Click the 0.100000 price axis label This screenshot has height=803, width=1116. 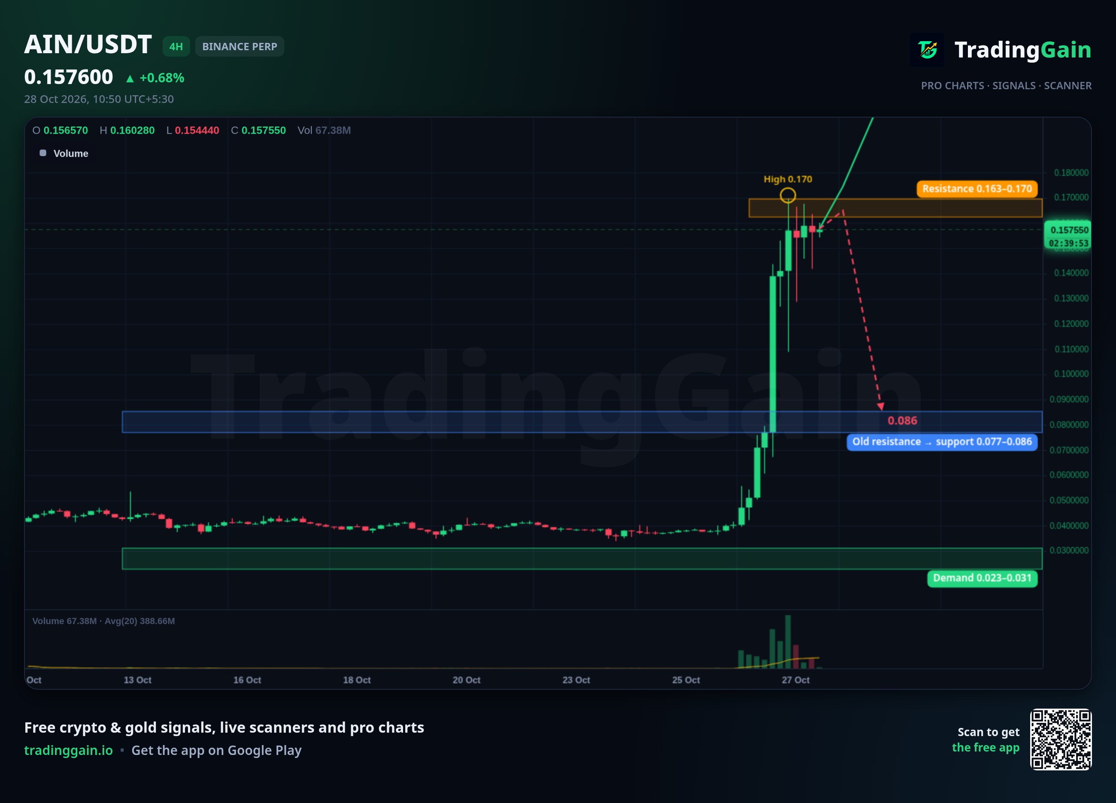click(1071, 374)
